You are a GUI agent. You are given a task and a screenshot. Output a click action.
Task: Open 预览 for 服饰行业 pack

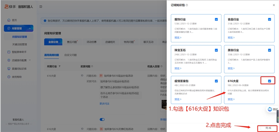178,38
